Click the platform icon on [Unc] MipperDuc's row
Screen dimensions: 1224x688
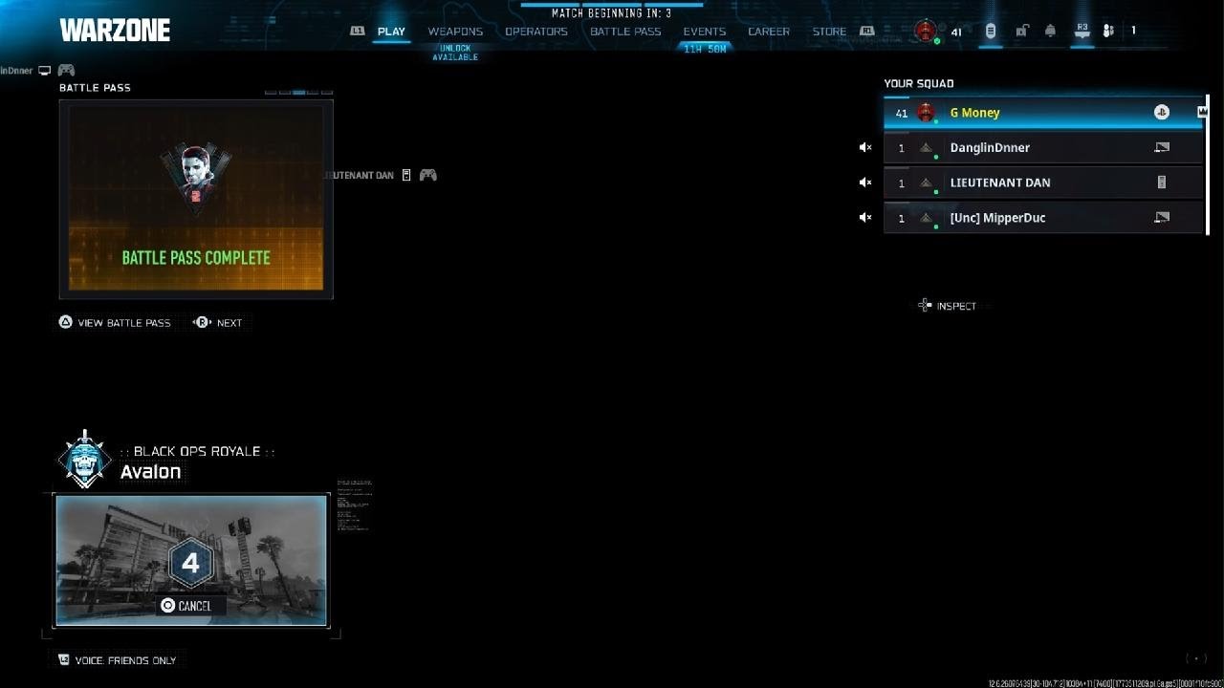coord(1162,218)
